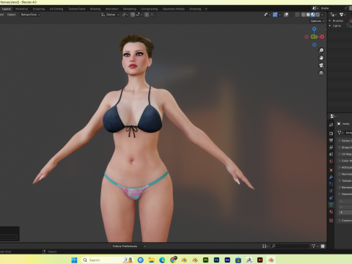Open the Object menu in viewport header
The image size is (352, 264).
[12, 15]
